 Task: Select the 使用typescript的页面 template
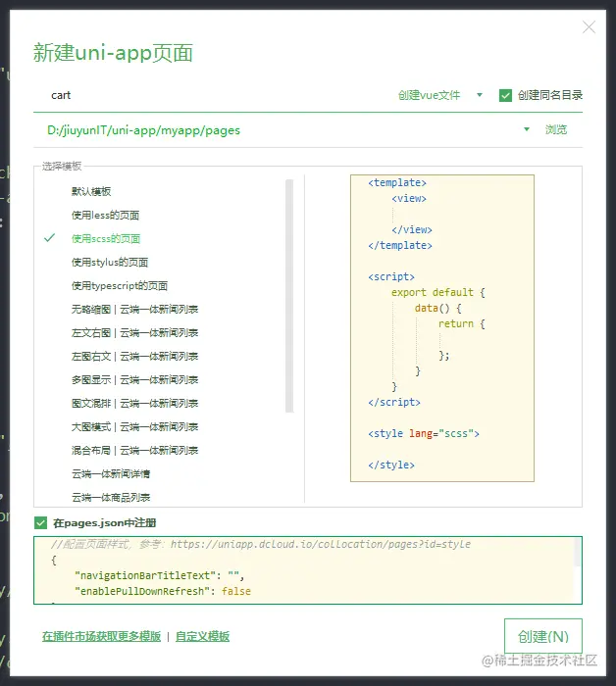click(120, 286)
